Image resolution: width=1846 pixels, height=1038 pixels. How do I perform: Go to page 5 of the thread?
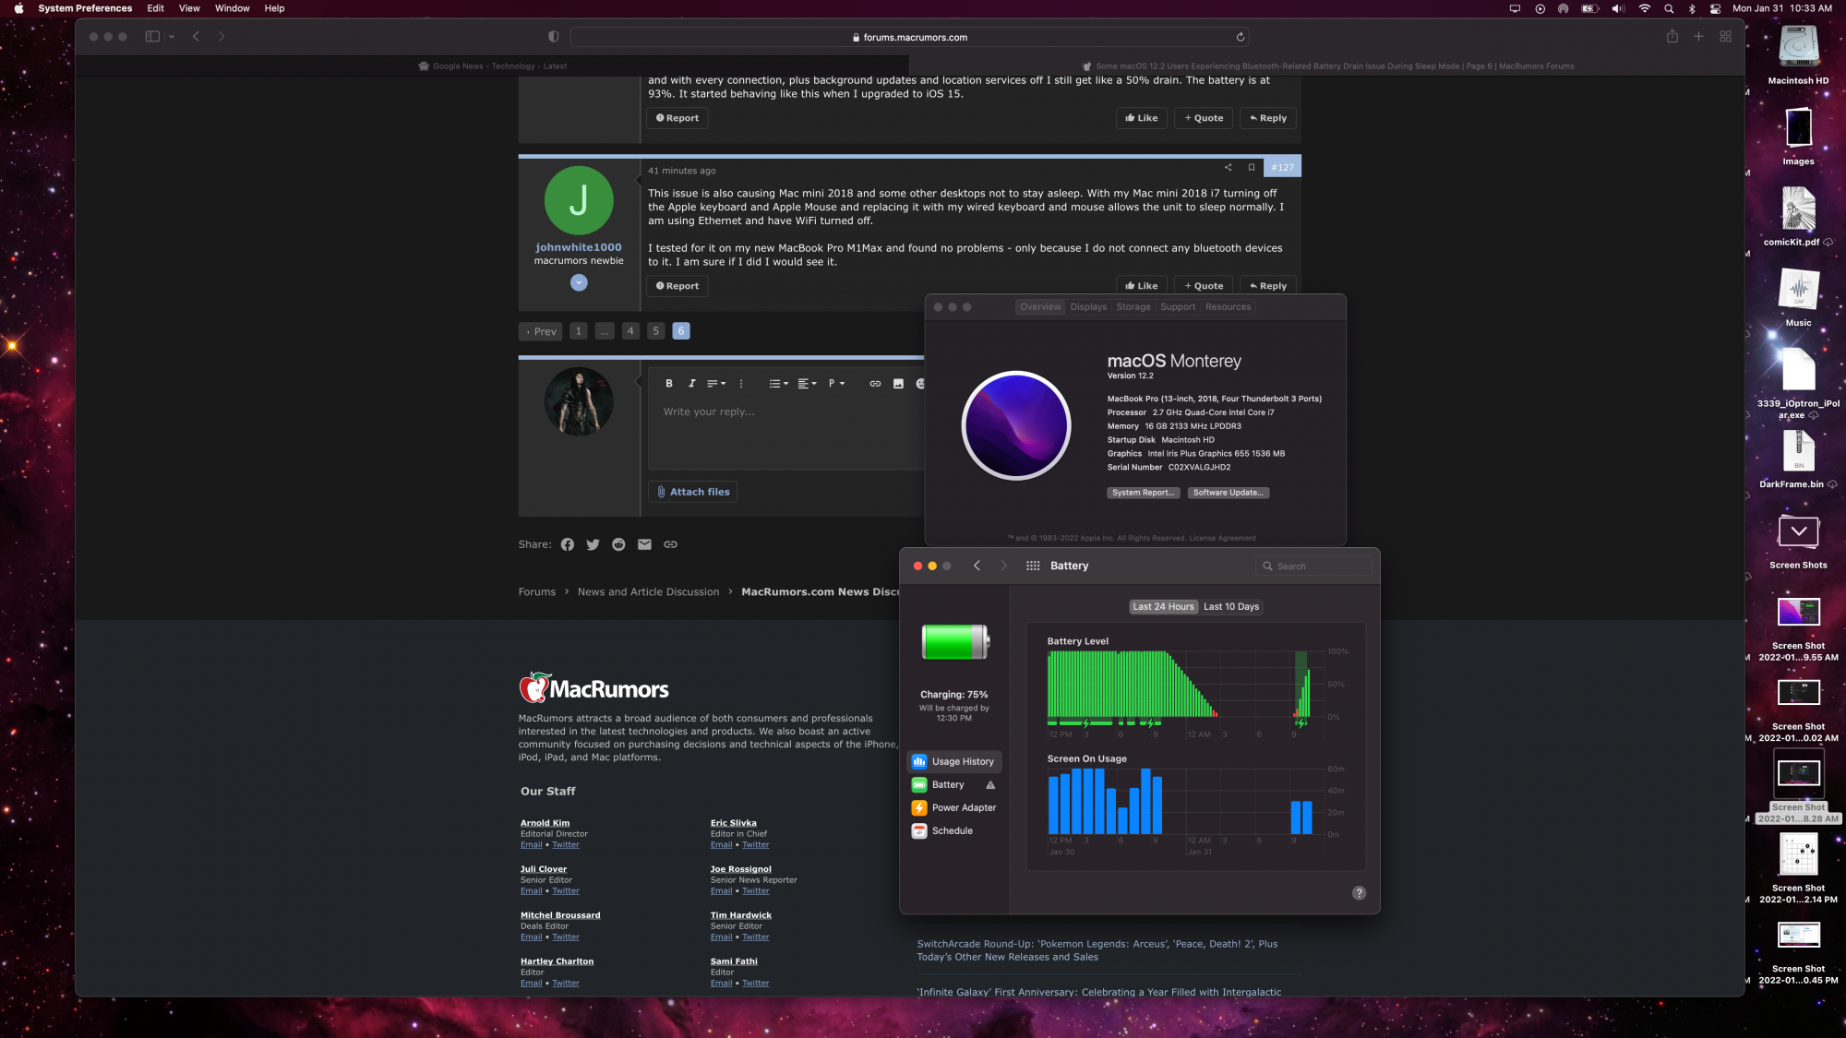point(656,331)
